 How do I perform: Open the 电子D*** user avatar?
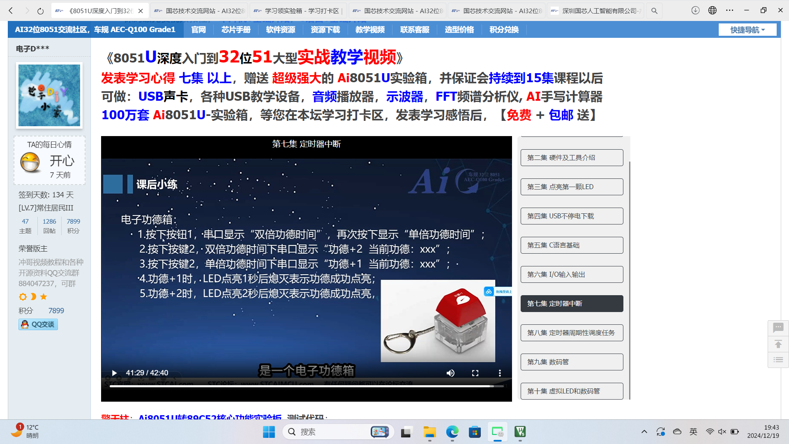pos(49,95)
